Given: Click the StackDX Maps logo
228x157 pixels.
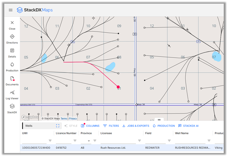Looking at the screenshot, I should pos(34,10).
